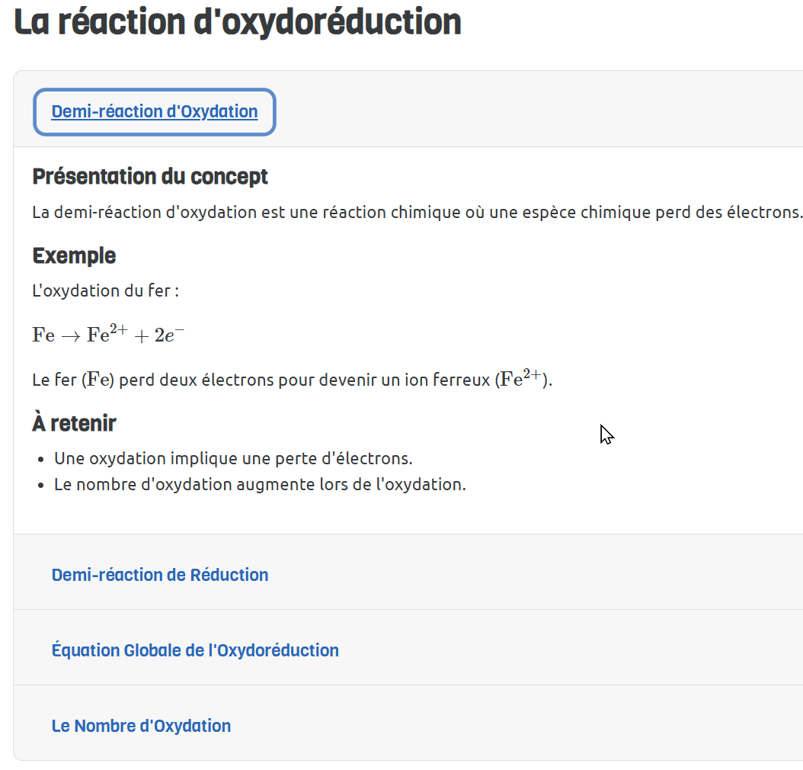The height and width of the screenshot is (770, 803).
Task: Click the 2e⁻ term in the equation
Action: 169,334
